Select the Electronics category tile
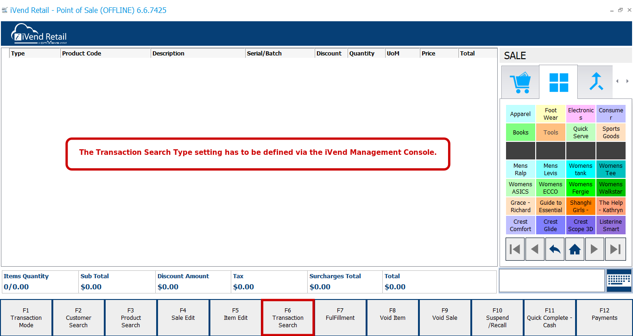This screenshot has height=336, width=633. click(581, 114)
